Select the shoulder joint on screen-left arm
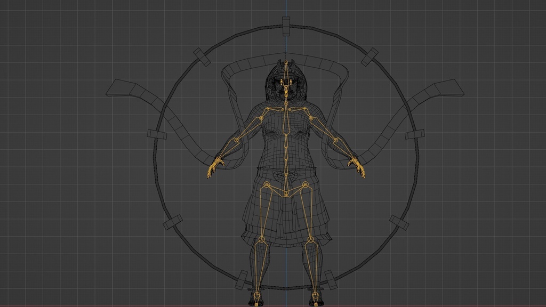The image size is (546, 307). click(261, 119)
